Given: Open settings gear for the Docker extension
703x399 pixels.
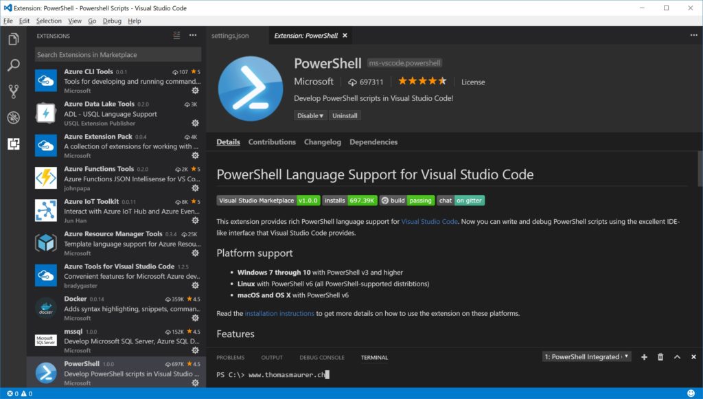Looking at the screenshot, I should (195, 317).
